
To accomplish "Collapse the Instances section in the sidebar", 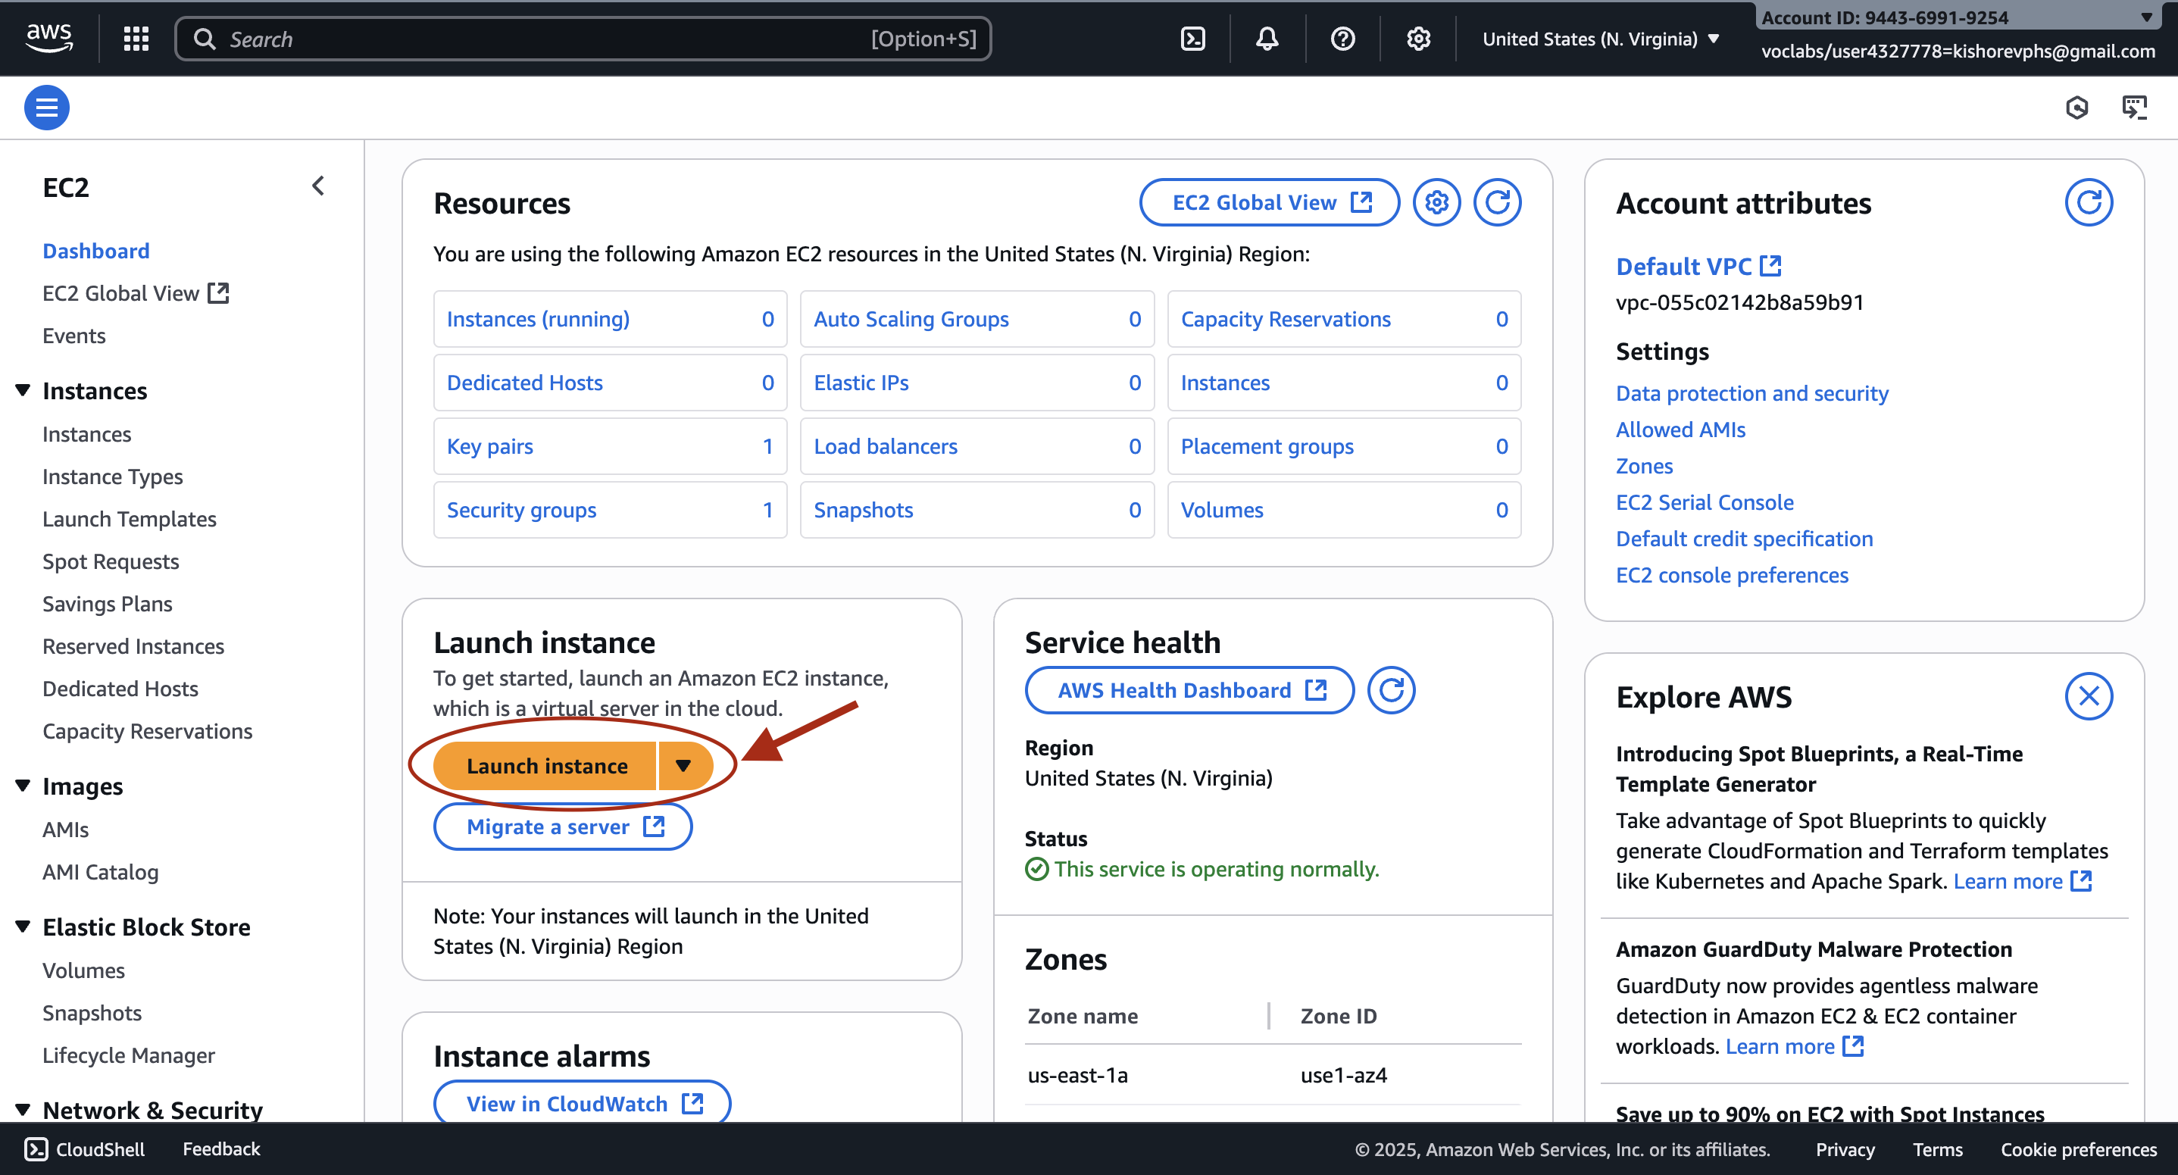I will coord(23,389).
